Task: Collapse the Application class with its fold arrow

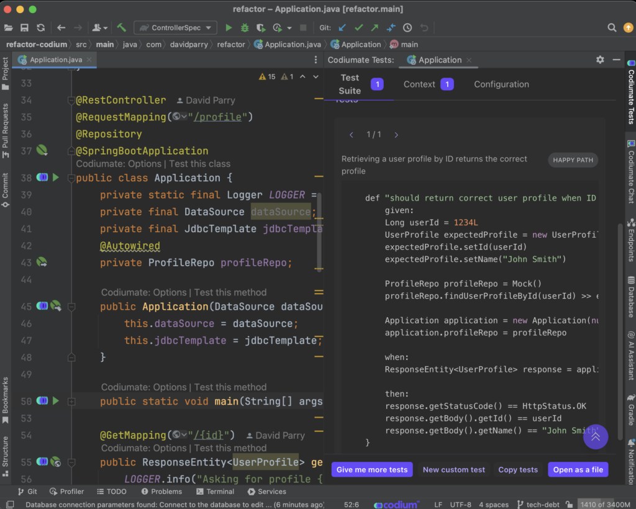Action: pyautogui.click(x=71, y=177)
